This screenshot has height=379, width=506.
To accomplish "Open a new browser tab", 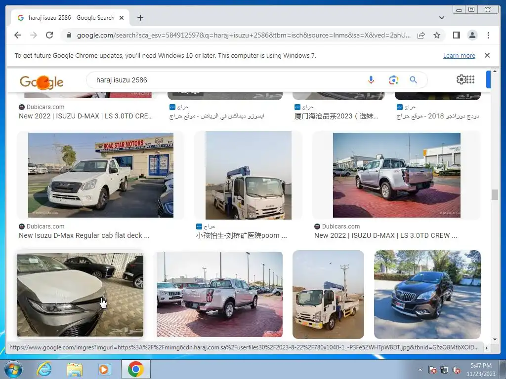I will pos(140,18).
